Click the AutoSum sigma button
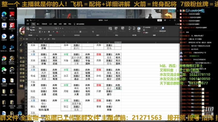Image resolution: width=218 pixels, height=122 pixels. (x=148, y=27)
